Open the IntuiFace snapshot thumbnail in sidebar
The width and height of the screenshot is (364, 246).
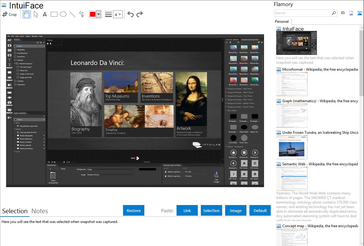297,43
